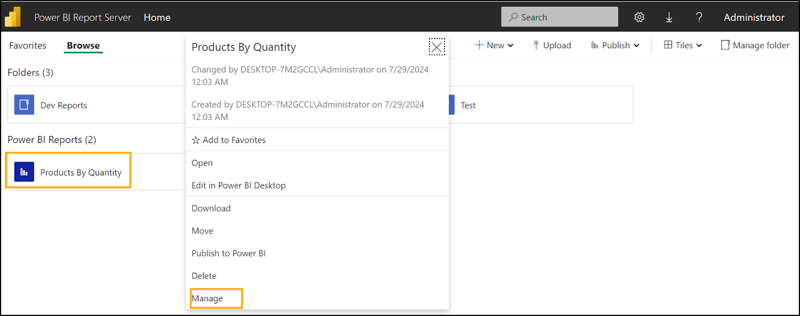The image size is (800, 316).
Task: Select Edit in Power BI Desktop
Action: [x=238, y=185]
